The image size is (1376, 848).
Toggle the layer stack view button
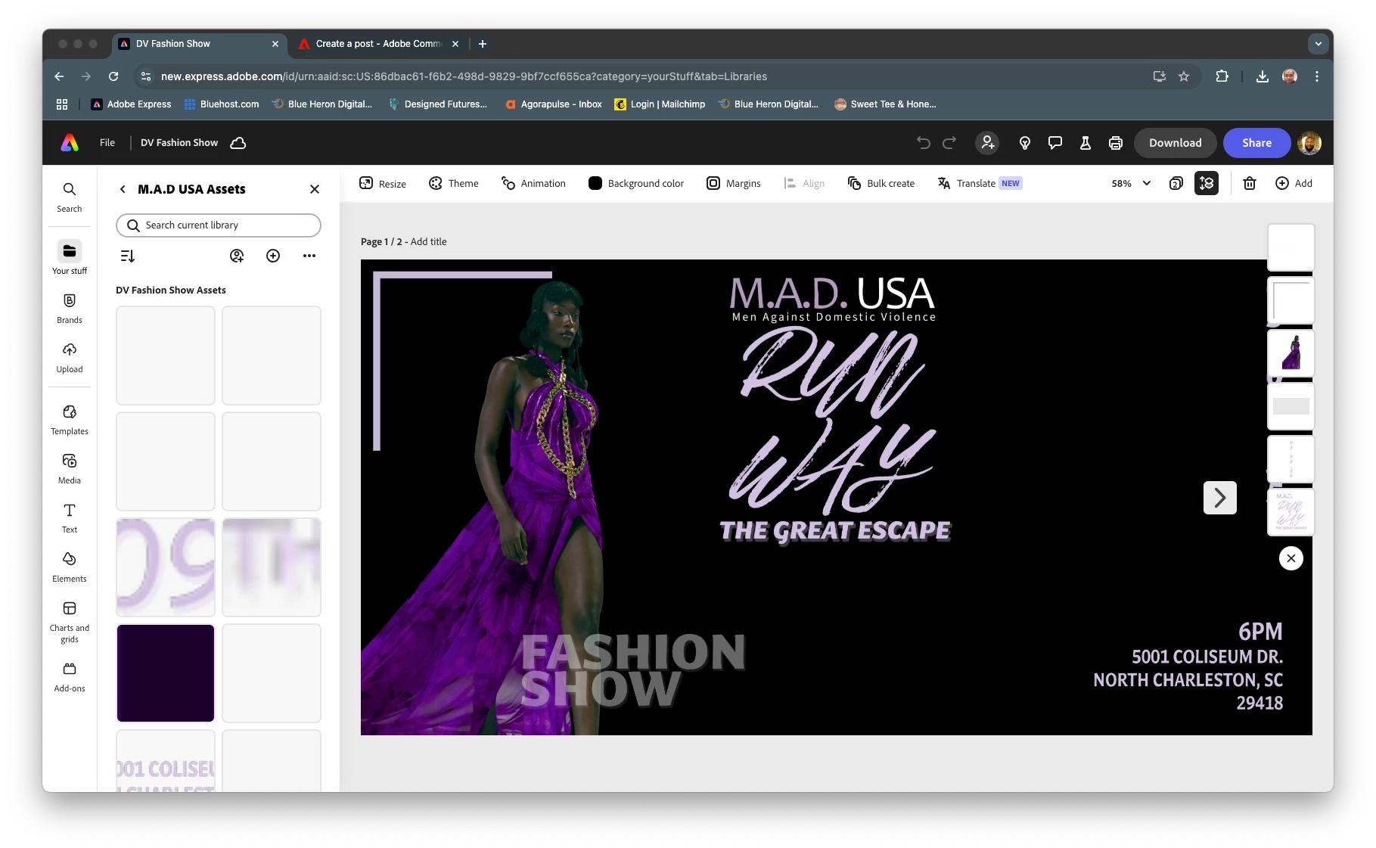click(1207, 184)
